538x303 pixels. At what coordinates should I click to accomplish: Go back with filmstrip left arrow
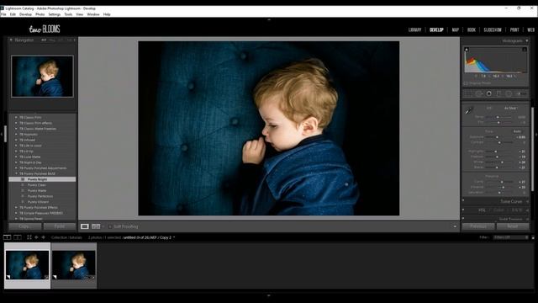pyautogui.click(x=36, y=237)
